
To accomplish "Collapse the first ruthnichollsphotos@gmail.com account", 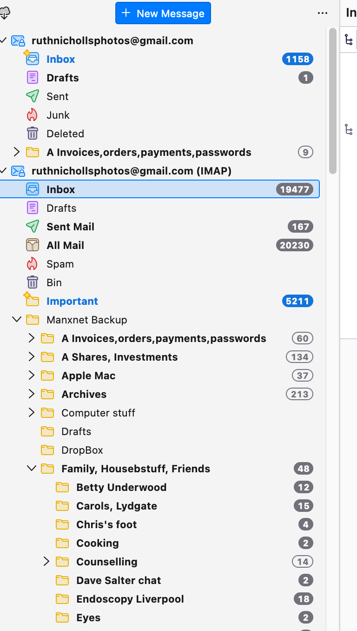I will pyautogui.click(x=4, y=40).
